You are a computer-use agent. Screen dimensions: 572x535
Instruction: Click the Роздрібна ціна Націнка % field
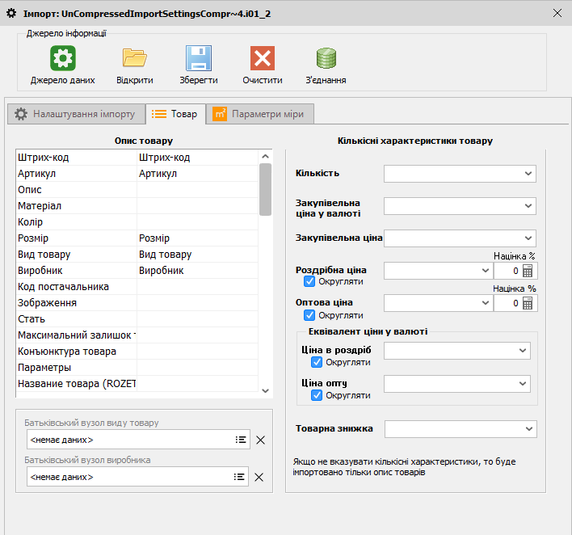click(507, 271)
